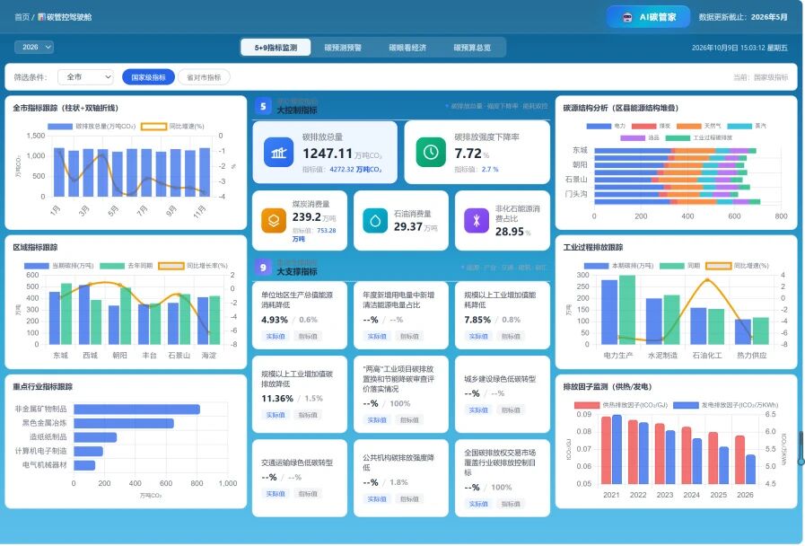Viewport: 805px width, 546px height.
Task: Open the 碳账看经济 tab
Action: pyautogui.click(x=407, y=48)
